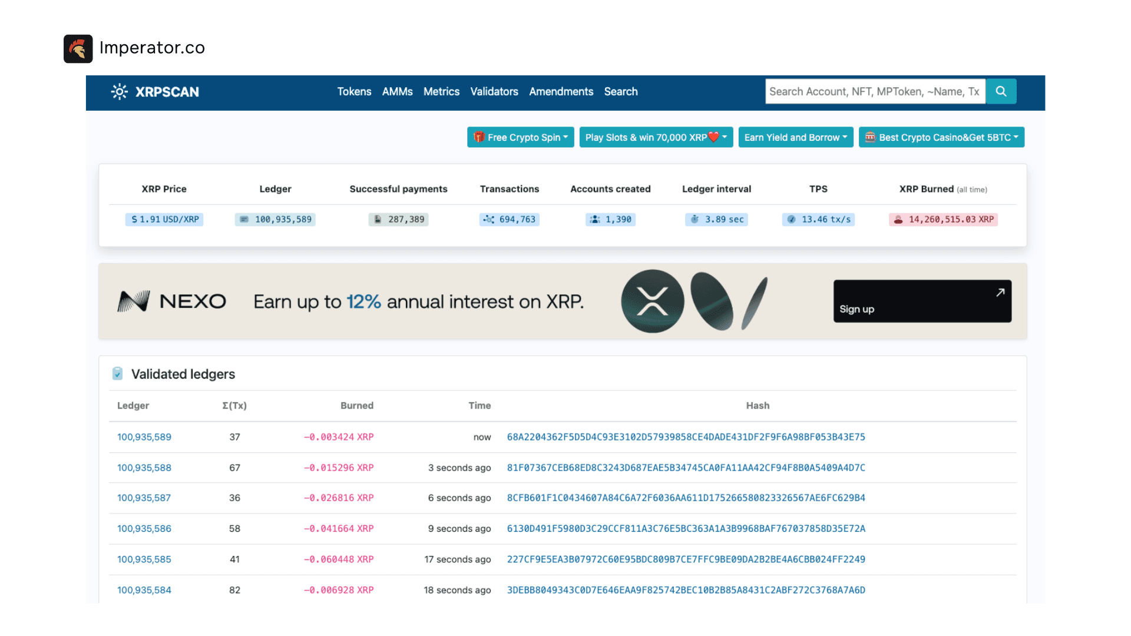Click the flame icon next to XRP Burned total
Image resolution: width=1131 pixels, height=636 pixels.
(x=897, y=219)
